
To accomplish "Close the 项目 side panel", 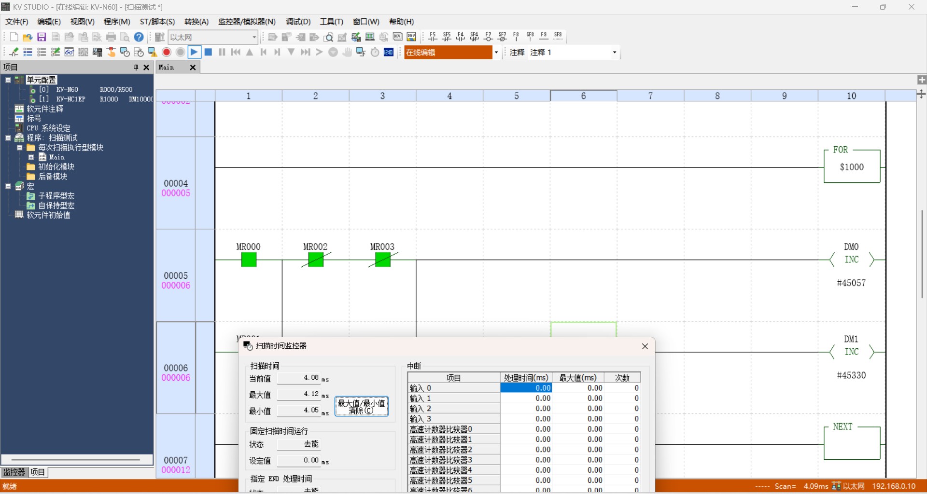I will coord(146,68).
